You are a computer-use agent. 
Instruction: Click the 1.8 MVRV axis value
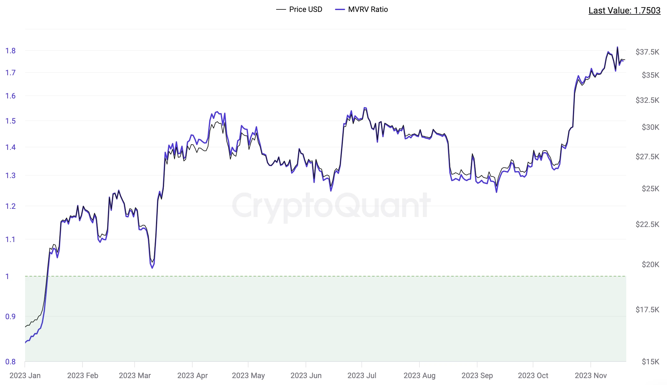(x=10, y=51)
